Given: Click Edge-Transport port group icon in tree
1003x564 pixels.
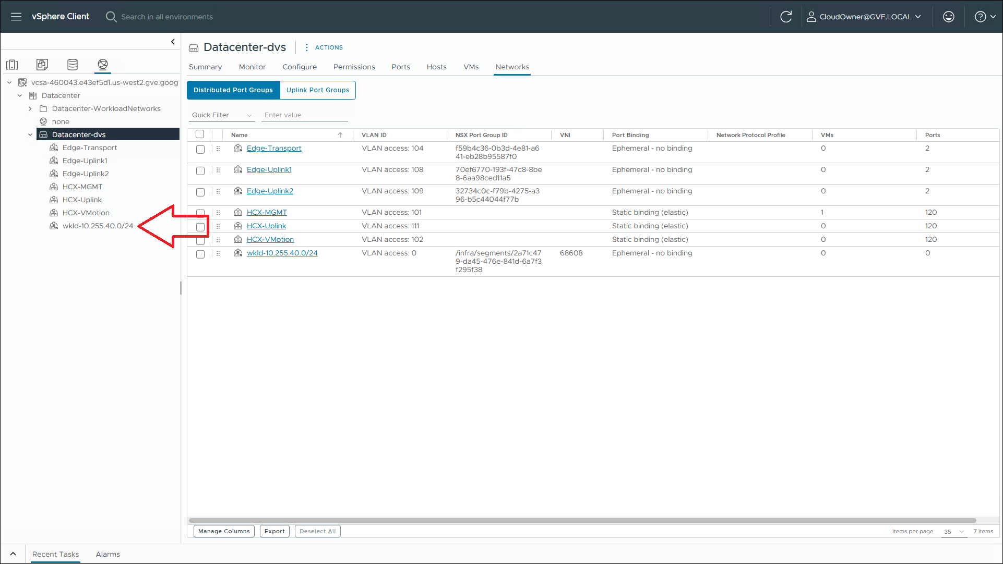Looking at the screenshot, I should point(54,148).
